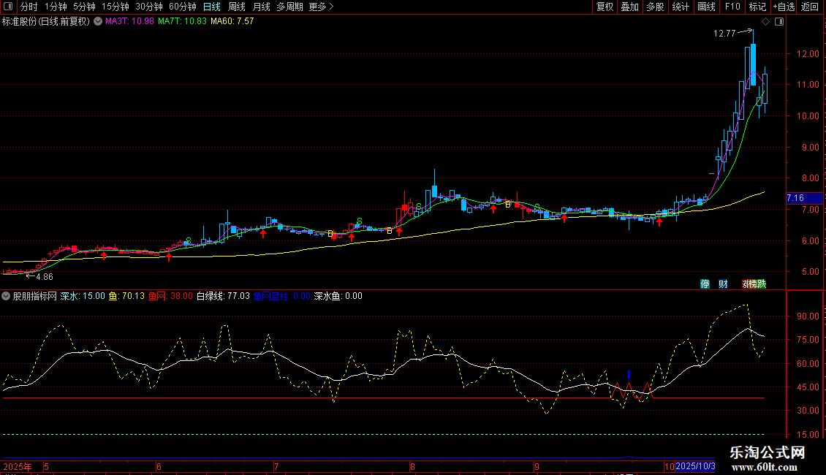826x475 pixels.
Task: Click the 跌 tag icon
Action: point(761,284)
